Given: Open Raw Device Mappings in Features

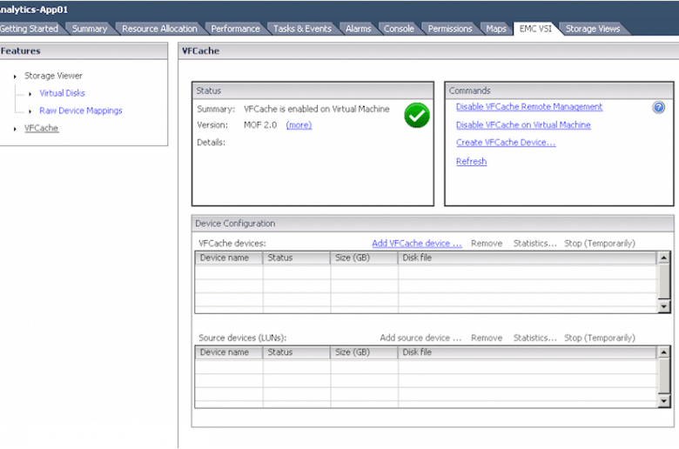Looking at the screenshot, I should tap(81, 111).
